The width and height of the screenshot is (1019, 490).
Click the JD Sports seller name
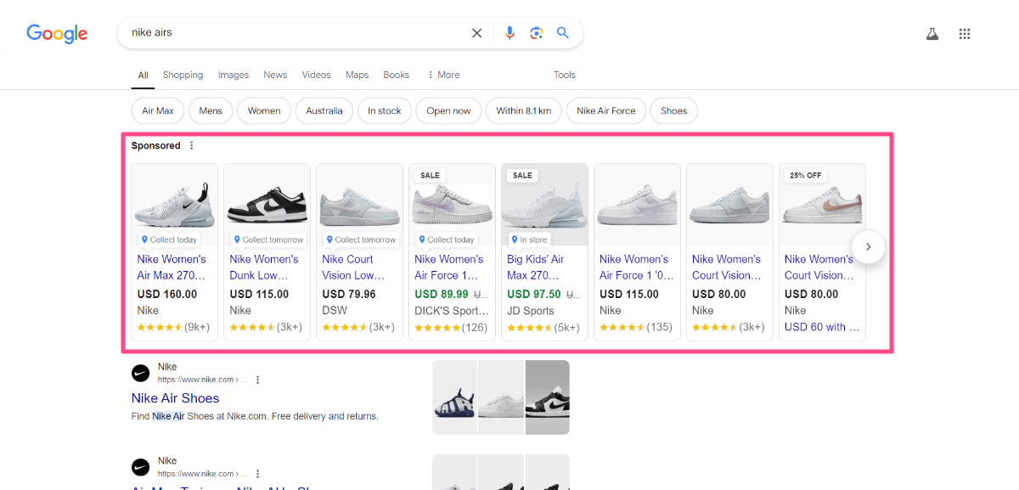click(x=531, y=311)
